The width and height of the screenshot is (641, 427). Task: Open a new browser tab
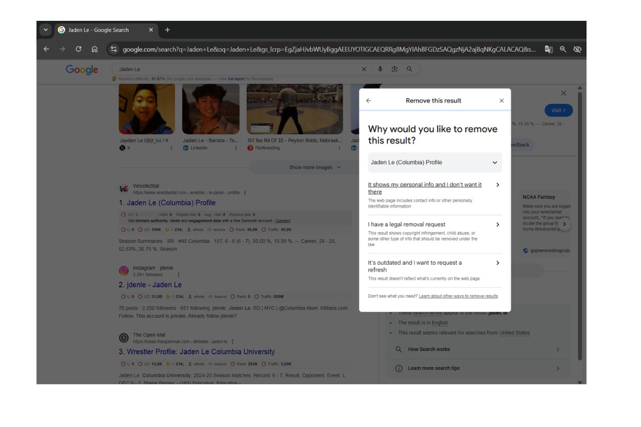[167, 30]
